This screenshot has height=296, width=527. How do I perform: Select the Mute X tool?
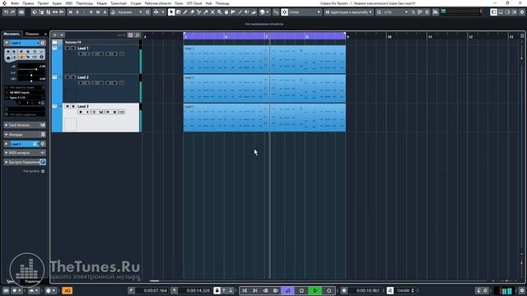[x=212, y=12]
